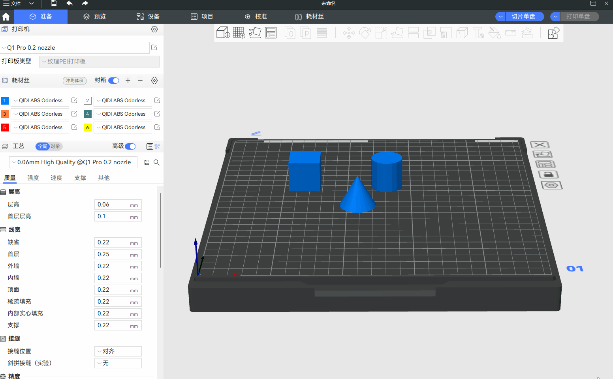
Task: Open the Assembly view puzzle icon
Action: 553,33
